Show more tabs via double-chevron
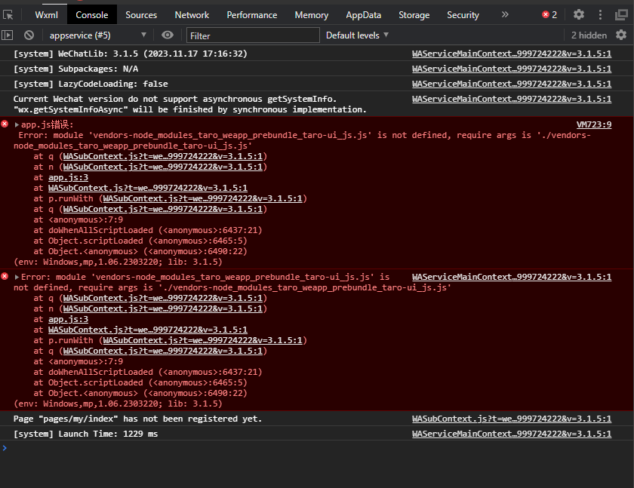Screen dimensions: 634x488 pos(505,14)
